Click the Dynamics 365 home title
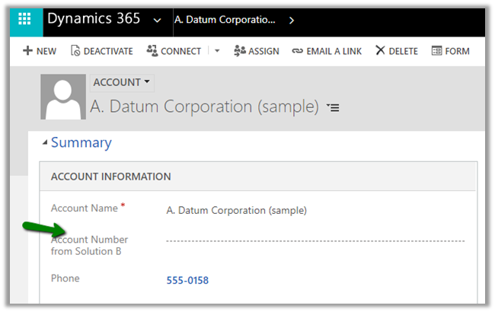The width and height of the screenshot is (495, 312). pos(94,20)
